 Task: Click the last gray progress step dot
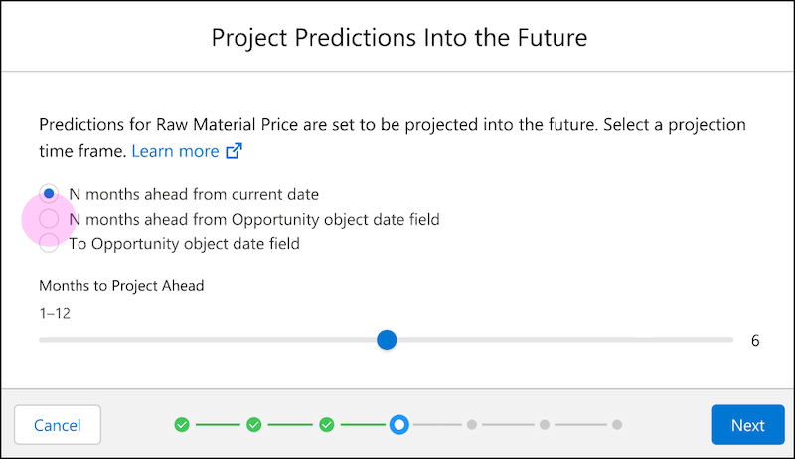[x=617, y=425]
